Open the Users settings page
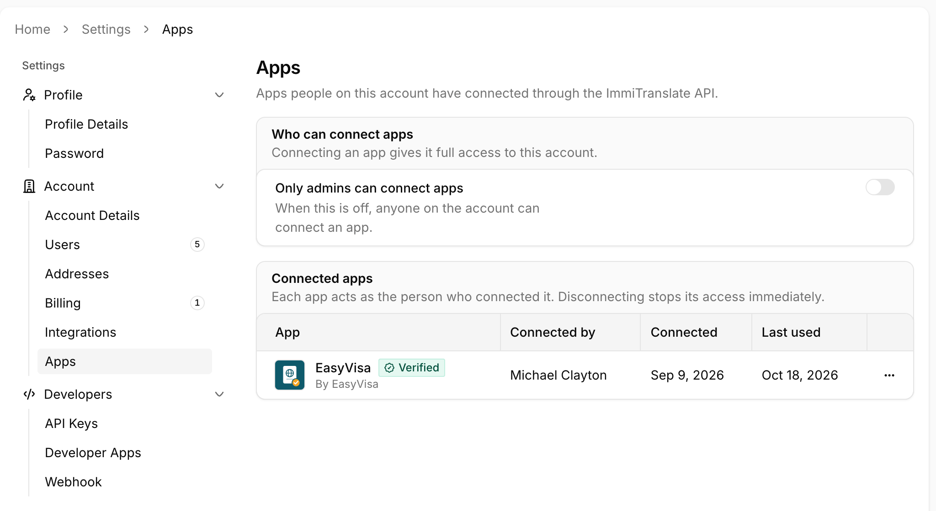Viewport: 936px width, 511px height. coord(125,245)
